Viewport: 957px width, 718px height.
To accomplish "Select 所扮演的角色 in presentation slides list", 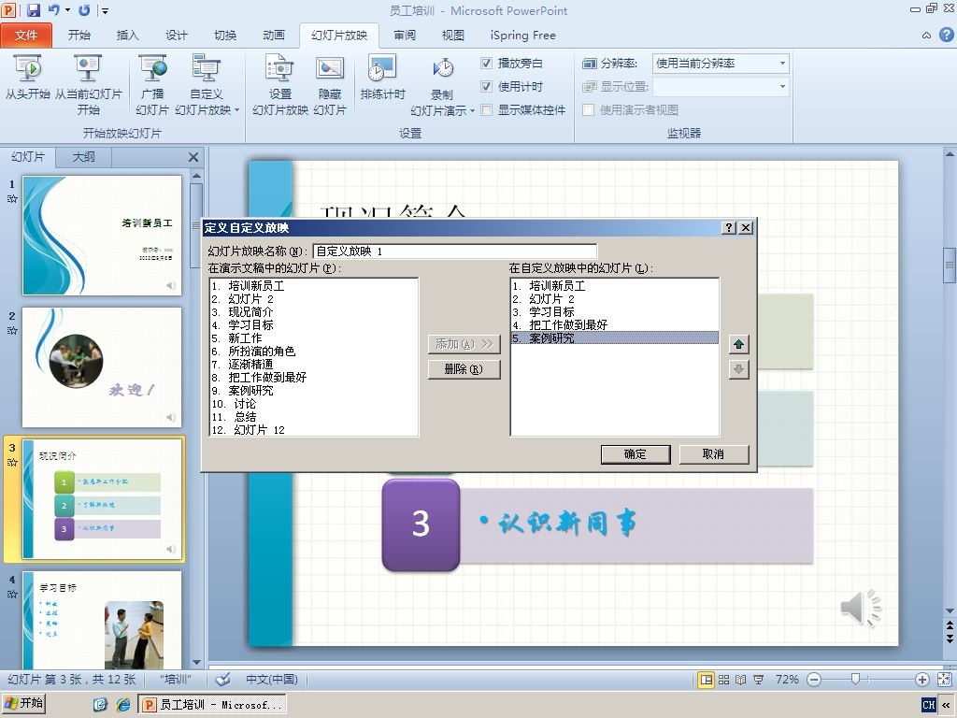I will pyautogui.click(x=314, y=352).
